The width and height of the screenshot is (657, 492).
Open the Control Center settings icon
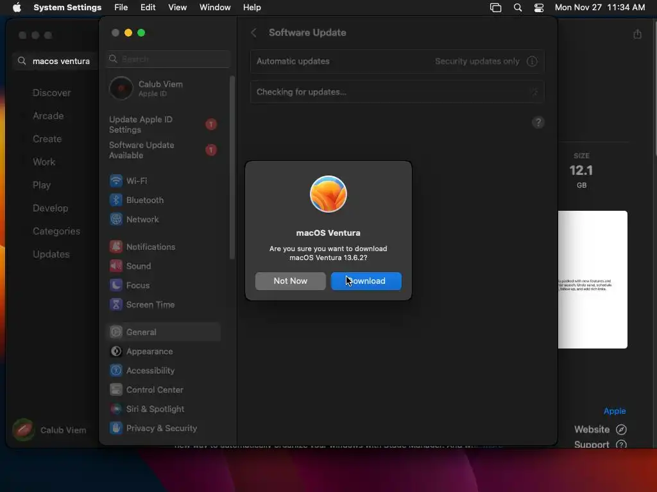tap(116, 390)
